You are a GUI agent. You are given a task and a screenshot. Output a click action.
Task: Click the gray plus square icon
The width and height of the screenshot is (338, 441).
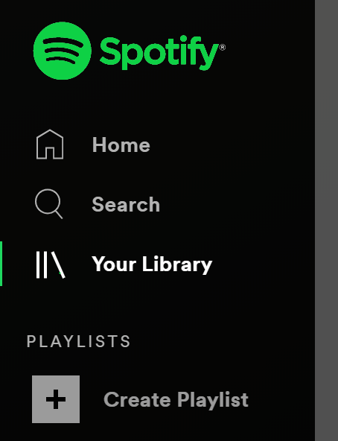coord(56,399)
